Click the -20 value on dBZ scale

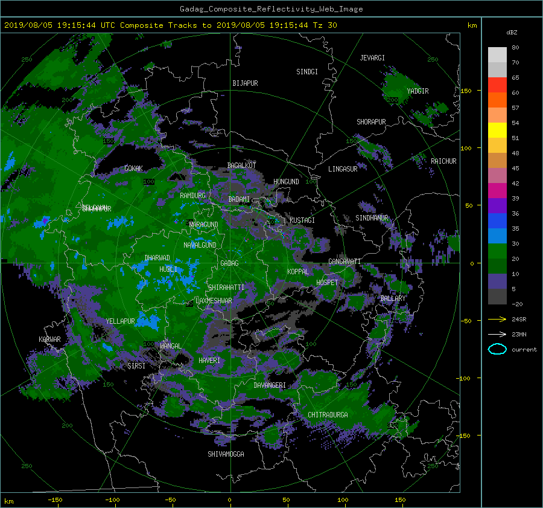point(517,304)
